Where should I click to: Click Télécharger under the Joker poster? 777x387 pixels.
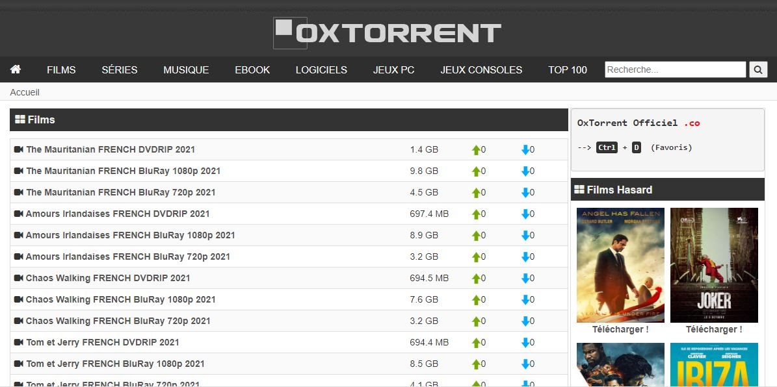713,329
